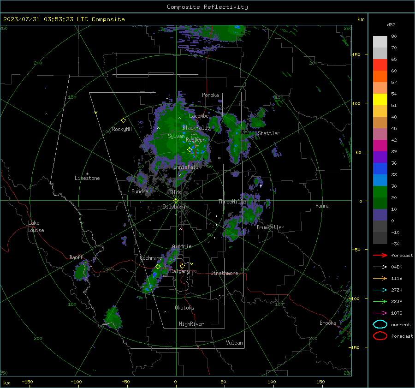Click the Composite_Reflectivity title

tap(207, 7)
